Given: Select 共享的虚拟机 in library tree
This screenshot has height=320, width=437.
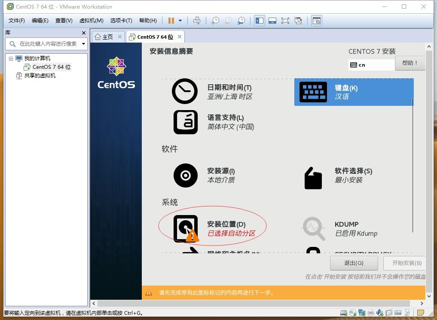Looking at the screenshot, I should point(40,76).
